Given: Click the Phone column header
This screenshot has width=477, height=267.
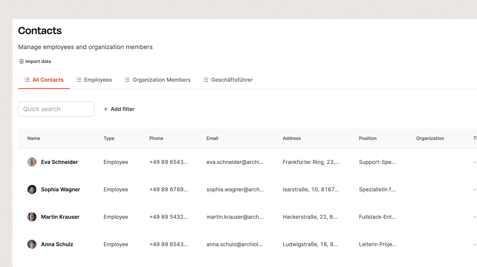Looking at the screenshot, I should click(156, 138).
